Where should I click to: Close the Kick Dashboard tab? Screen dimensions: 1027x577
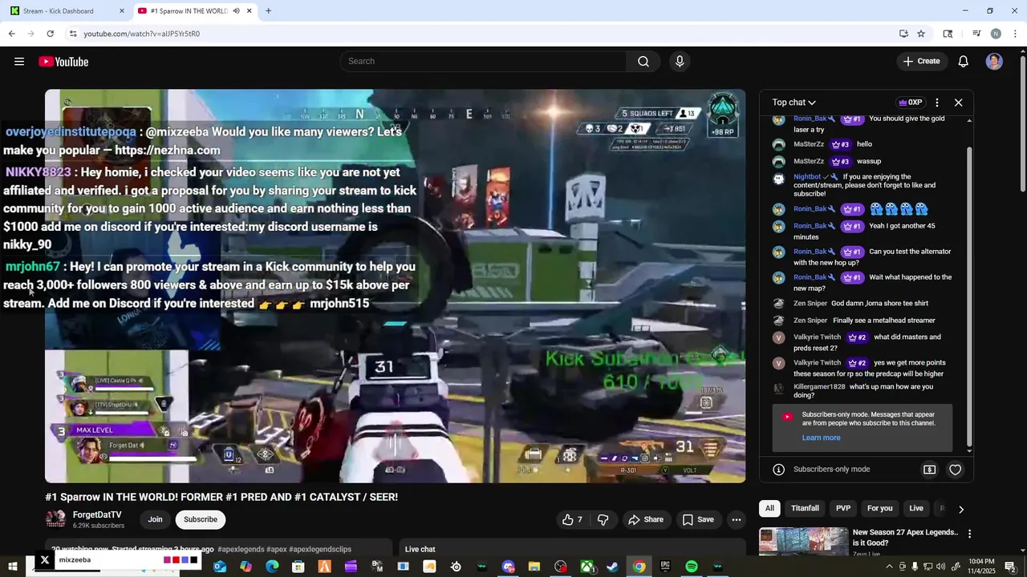[122, 11]
